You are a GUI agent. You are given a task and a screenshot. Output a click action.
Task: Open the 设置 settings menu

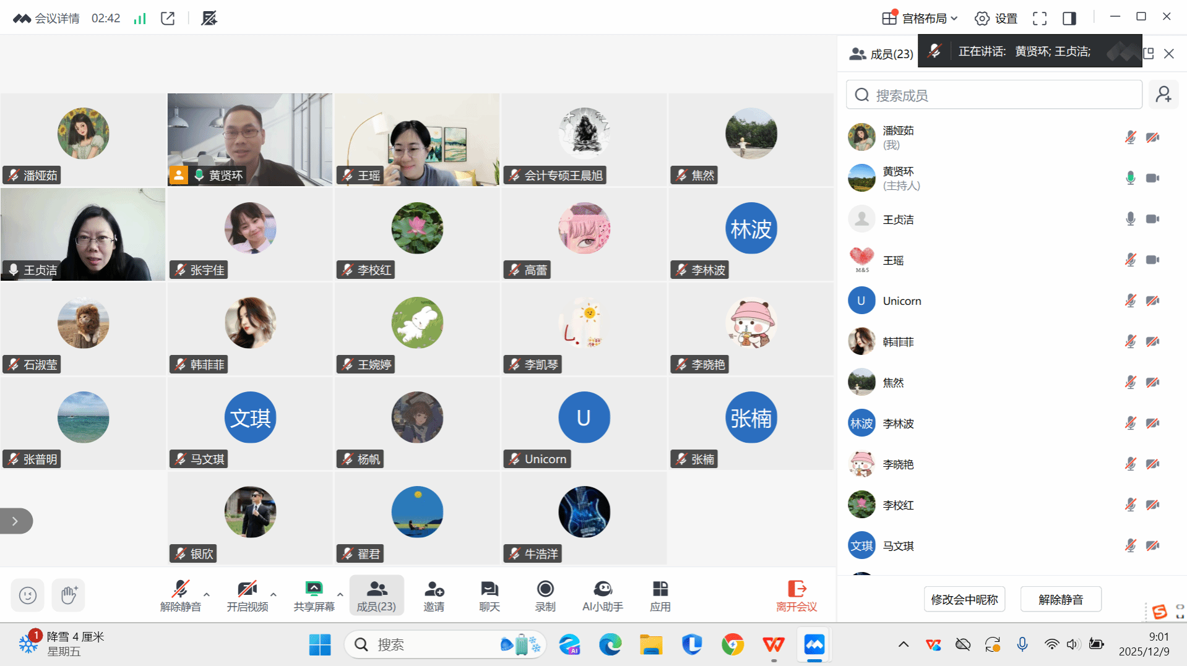coord(996,19)
